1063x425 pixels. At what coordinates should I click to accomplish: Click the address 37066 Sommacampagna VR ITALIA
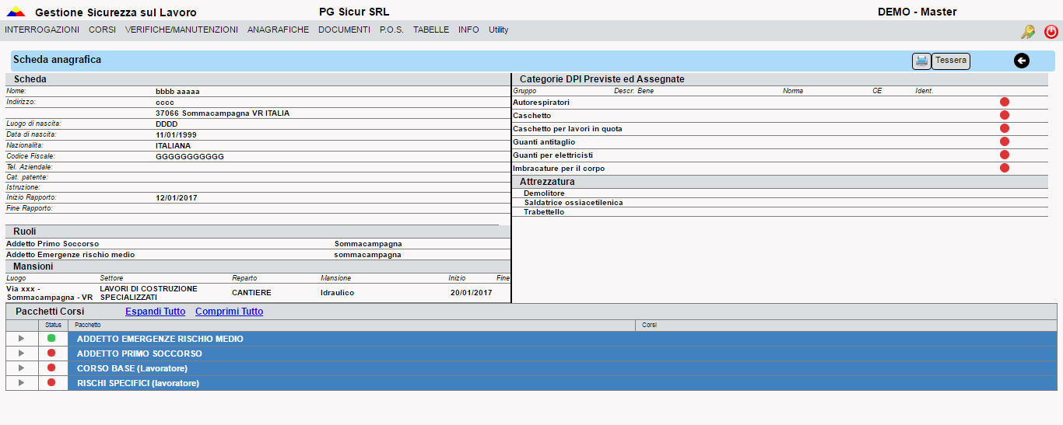[223, 113]
